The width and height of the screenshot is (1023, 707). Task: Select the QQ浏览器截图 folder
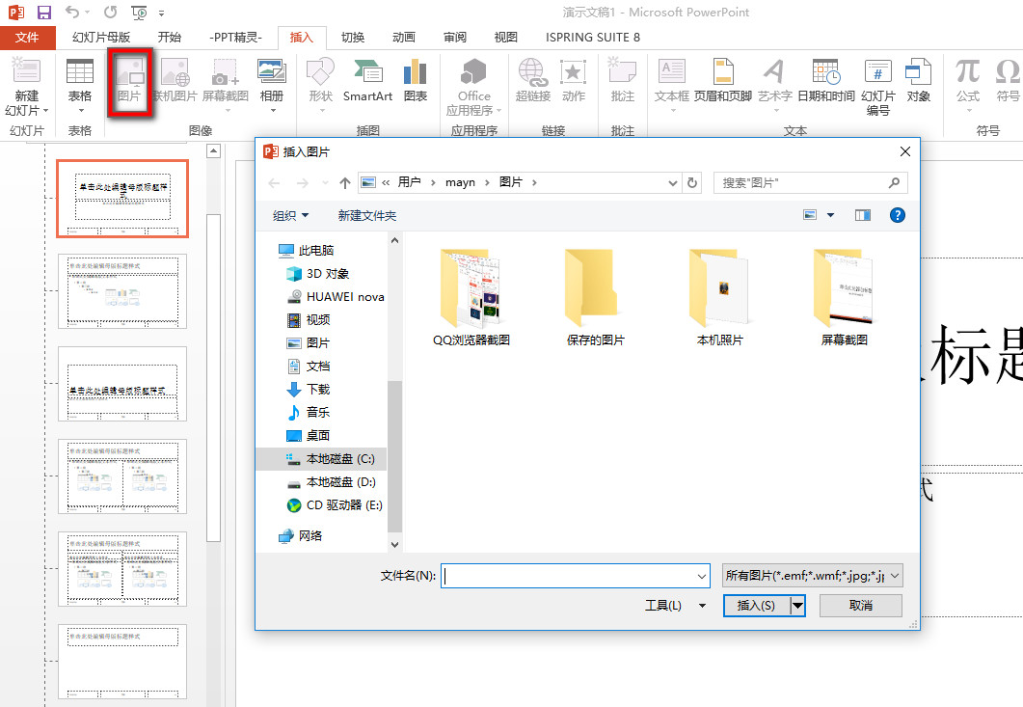[471, 297]
